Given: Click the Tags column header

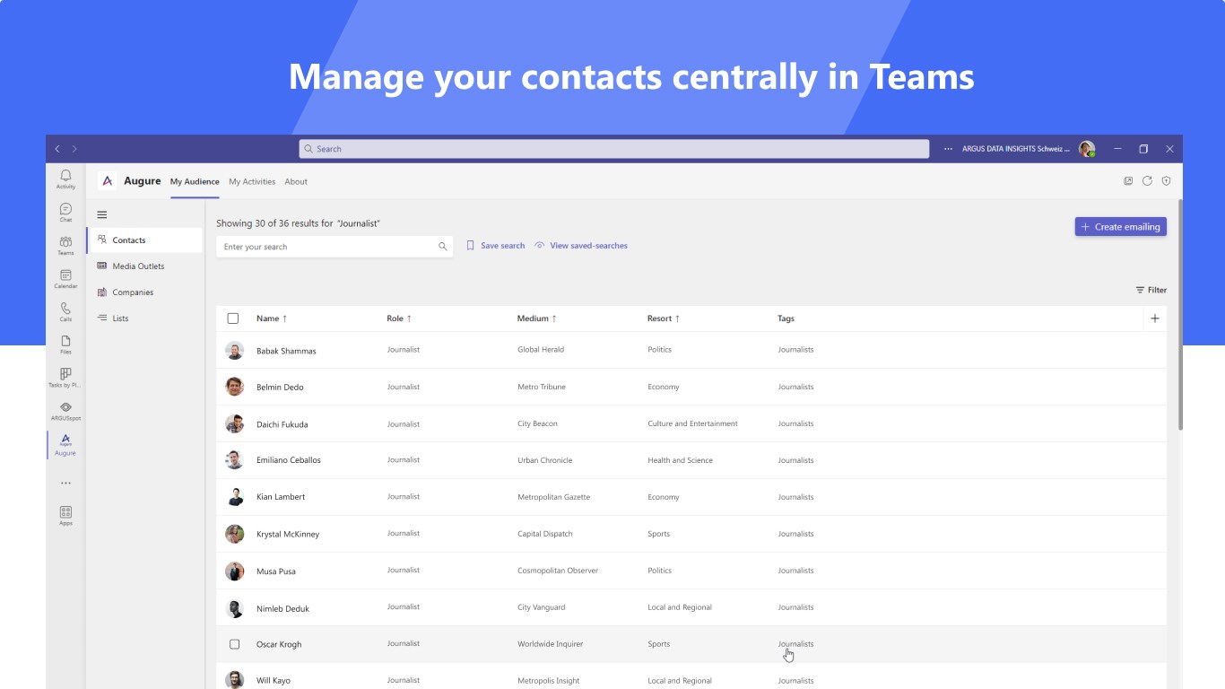Looking at the screenshot, I should (786, 318).
